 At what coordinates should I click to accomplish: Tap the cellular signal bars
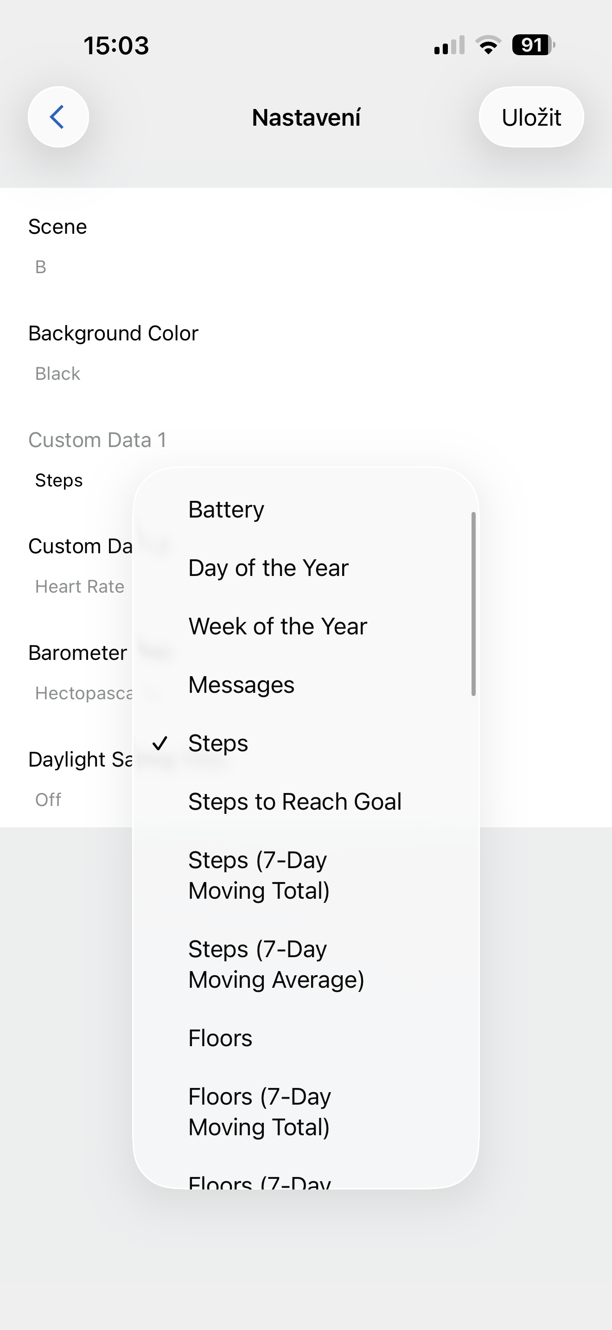click(x=449, y=45)
